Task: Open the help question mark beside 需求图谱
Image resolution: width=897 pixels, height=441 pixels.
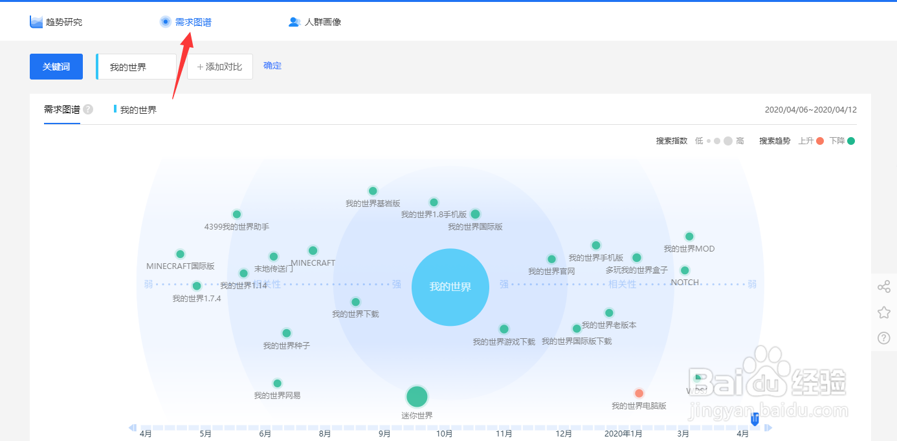Action: (x=88, y=109)
